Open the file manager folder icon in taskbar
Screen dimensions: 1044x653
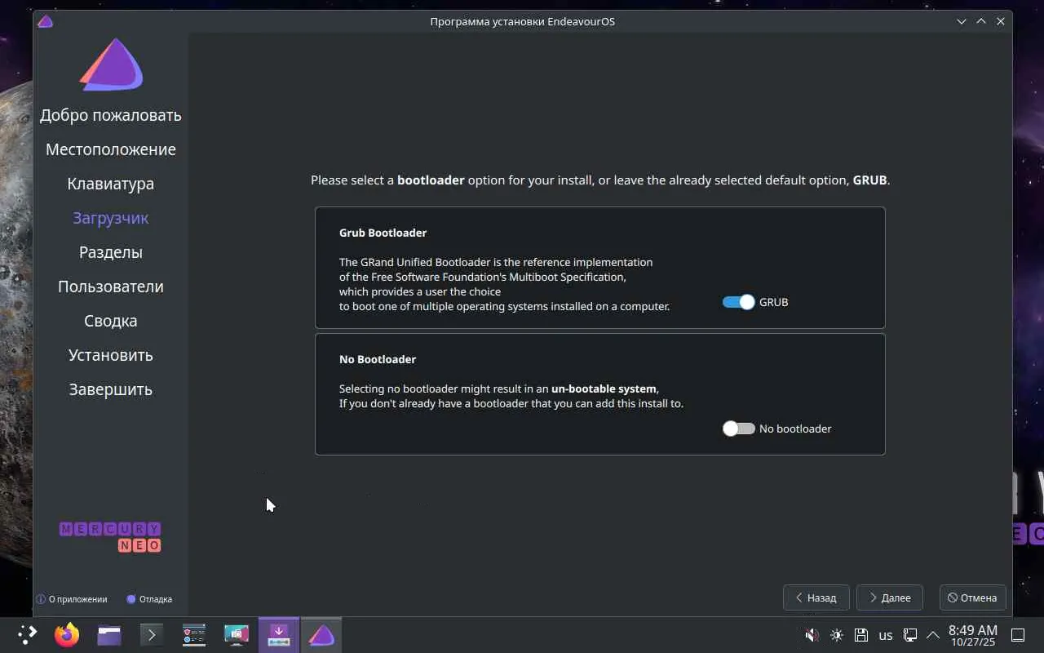pyautogui.click(x=109, y=634)
